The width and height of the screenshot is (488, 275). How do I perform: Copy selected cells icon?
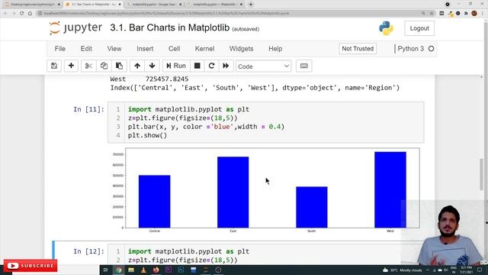pos(104,66)
